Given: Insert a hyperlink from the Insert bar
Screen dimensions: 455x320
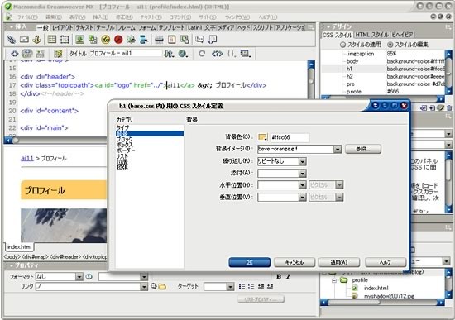Looking at the screenshot, I should click(x=12, y=40).
